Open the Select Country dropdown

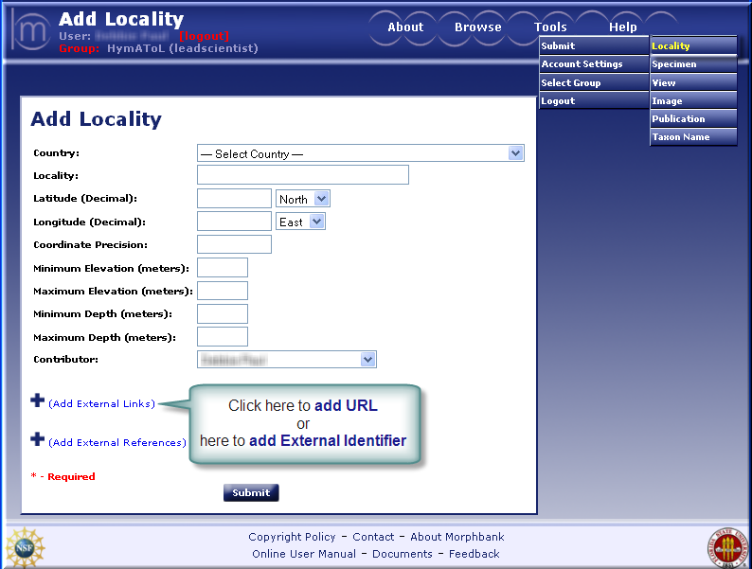360,153
